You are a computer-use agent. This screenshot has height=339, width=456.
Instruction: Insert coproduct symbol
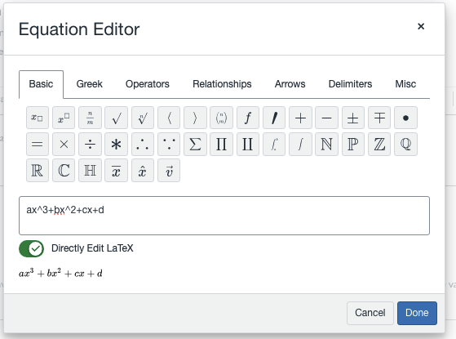point(248,144)
